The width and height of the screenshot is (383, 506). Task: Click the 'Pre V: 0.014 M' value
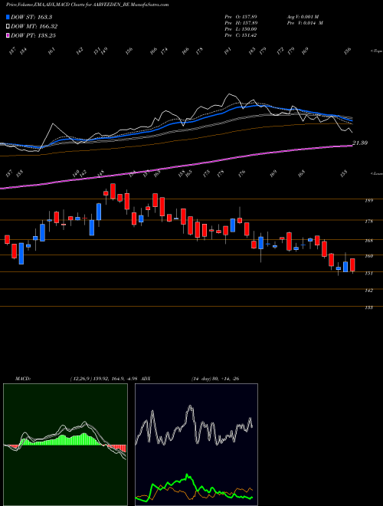(304, 22)
